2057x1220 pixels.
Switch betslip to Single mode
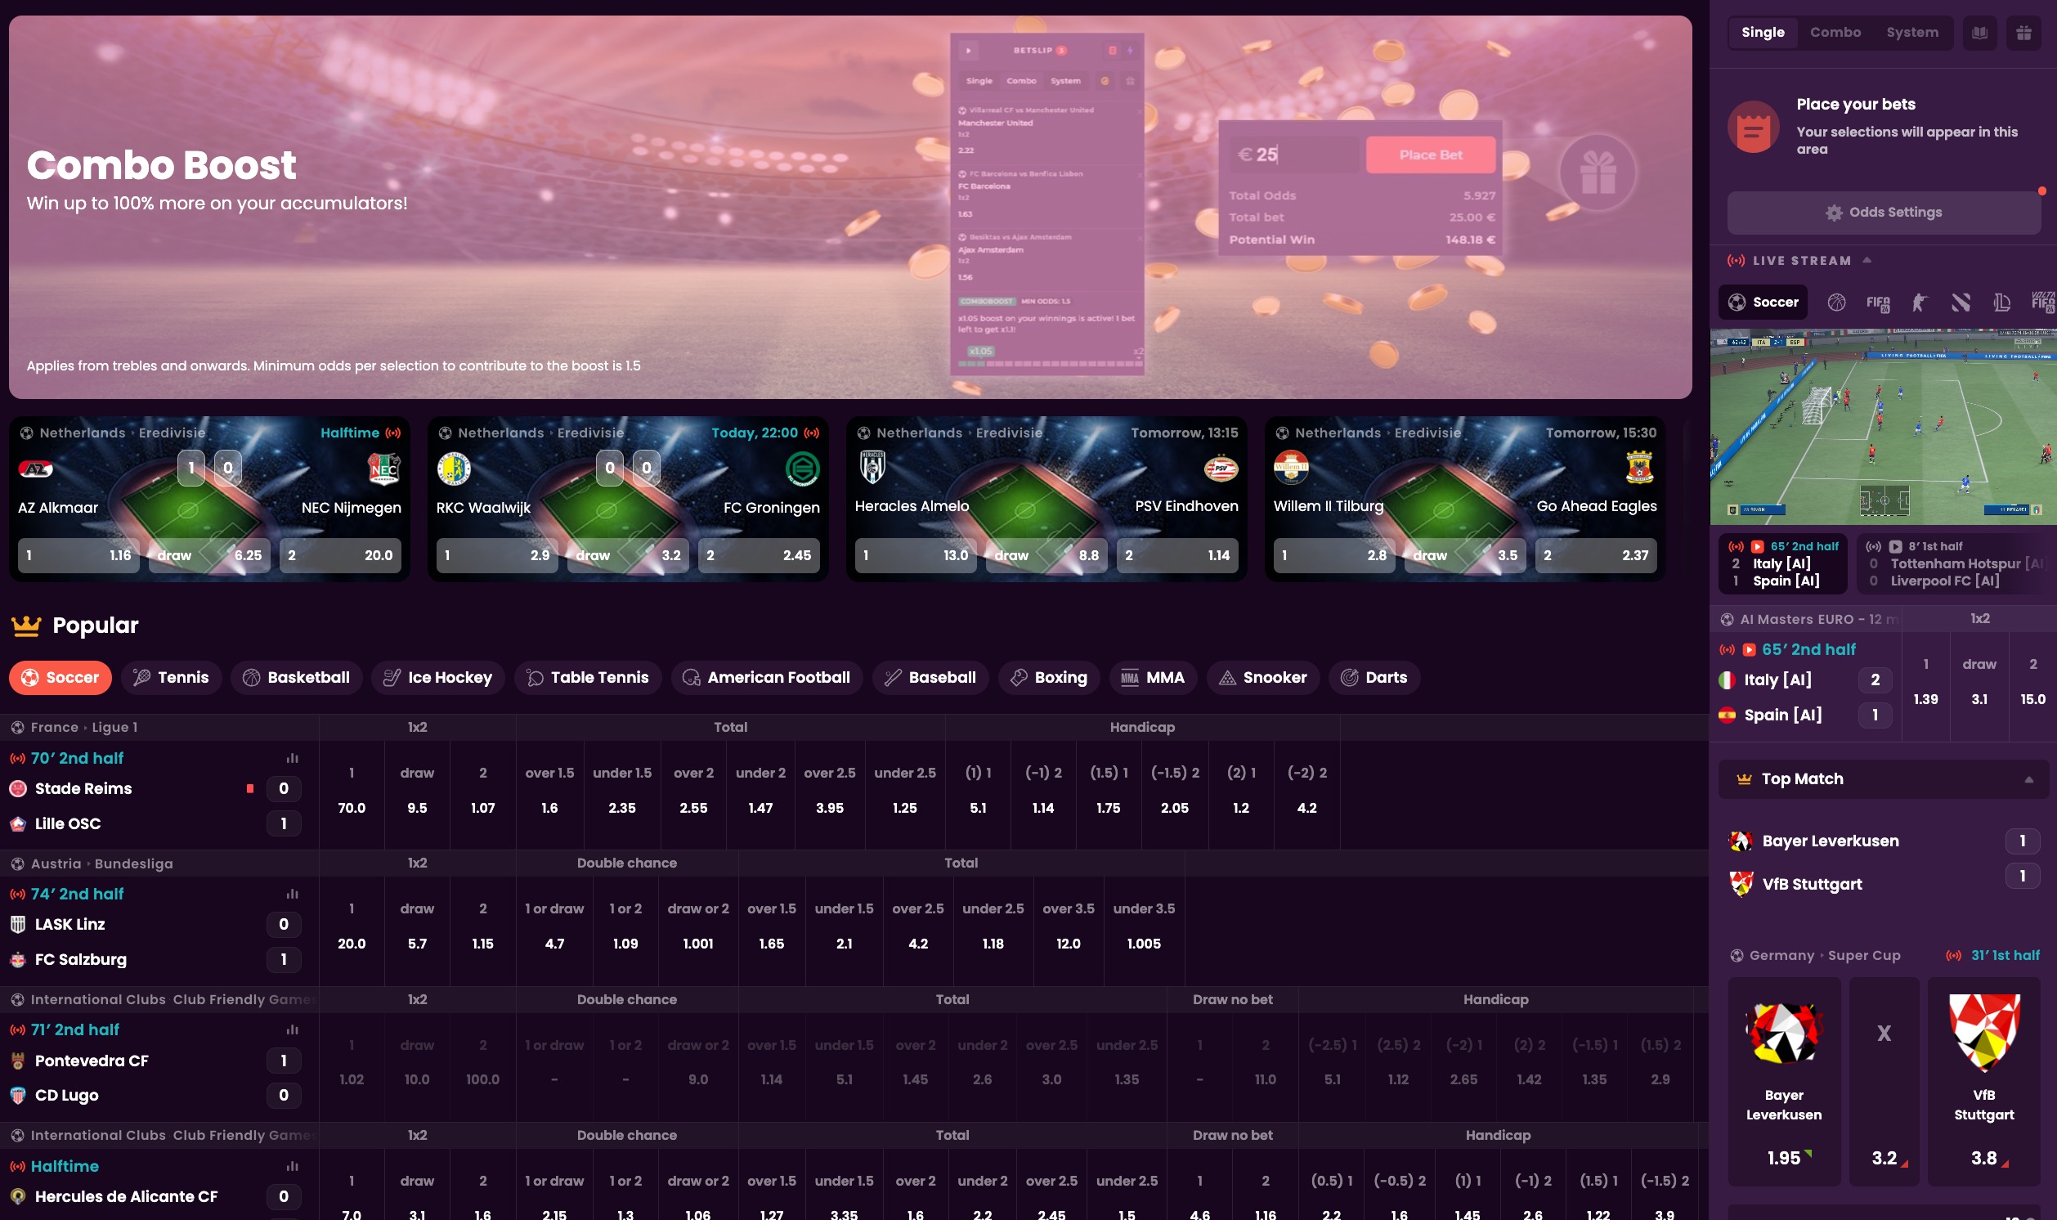(1762, 33)
